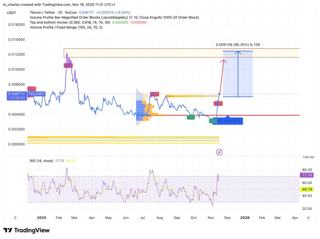Click the 2025 year marker on the time axis

click(x=41, y=217)
